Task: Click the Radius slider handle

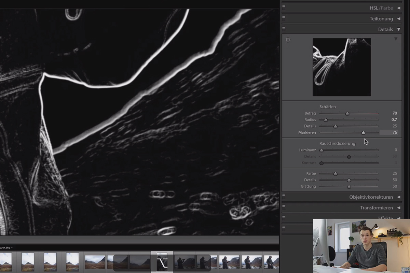Action: pos(326,120)
